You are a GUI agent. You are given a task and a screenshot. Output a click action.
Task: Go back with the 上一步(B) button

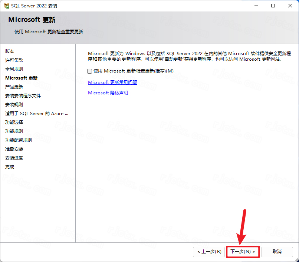click(209, 252)
